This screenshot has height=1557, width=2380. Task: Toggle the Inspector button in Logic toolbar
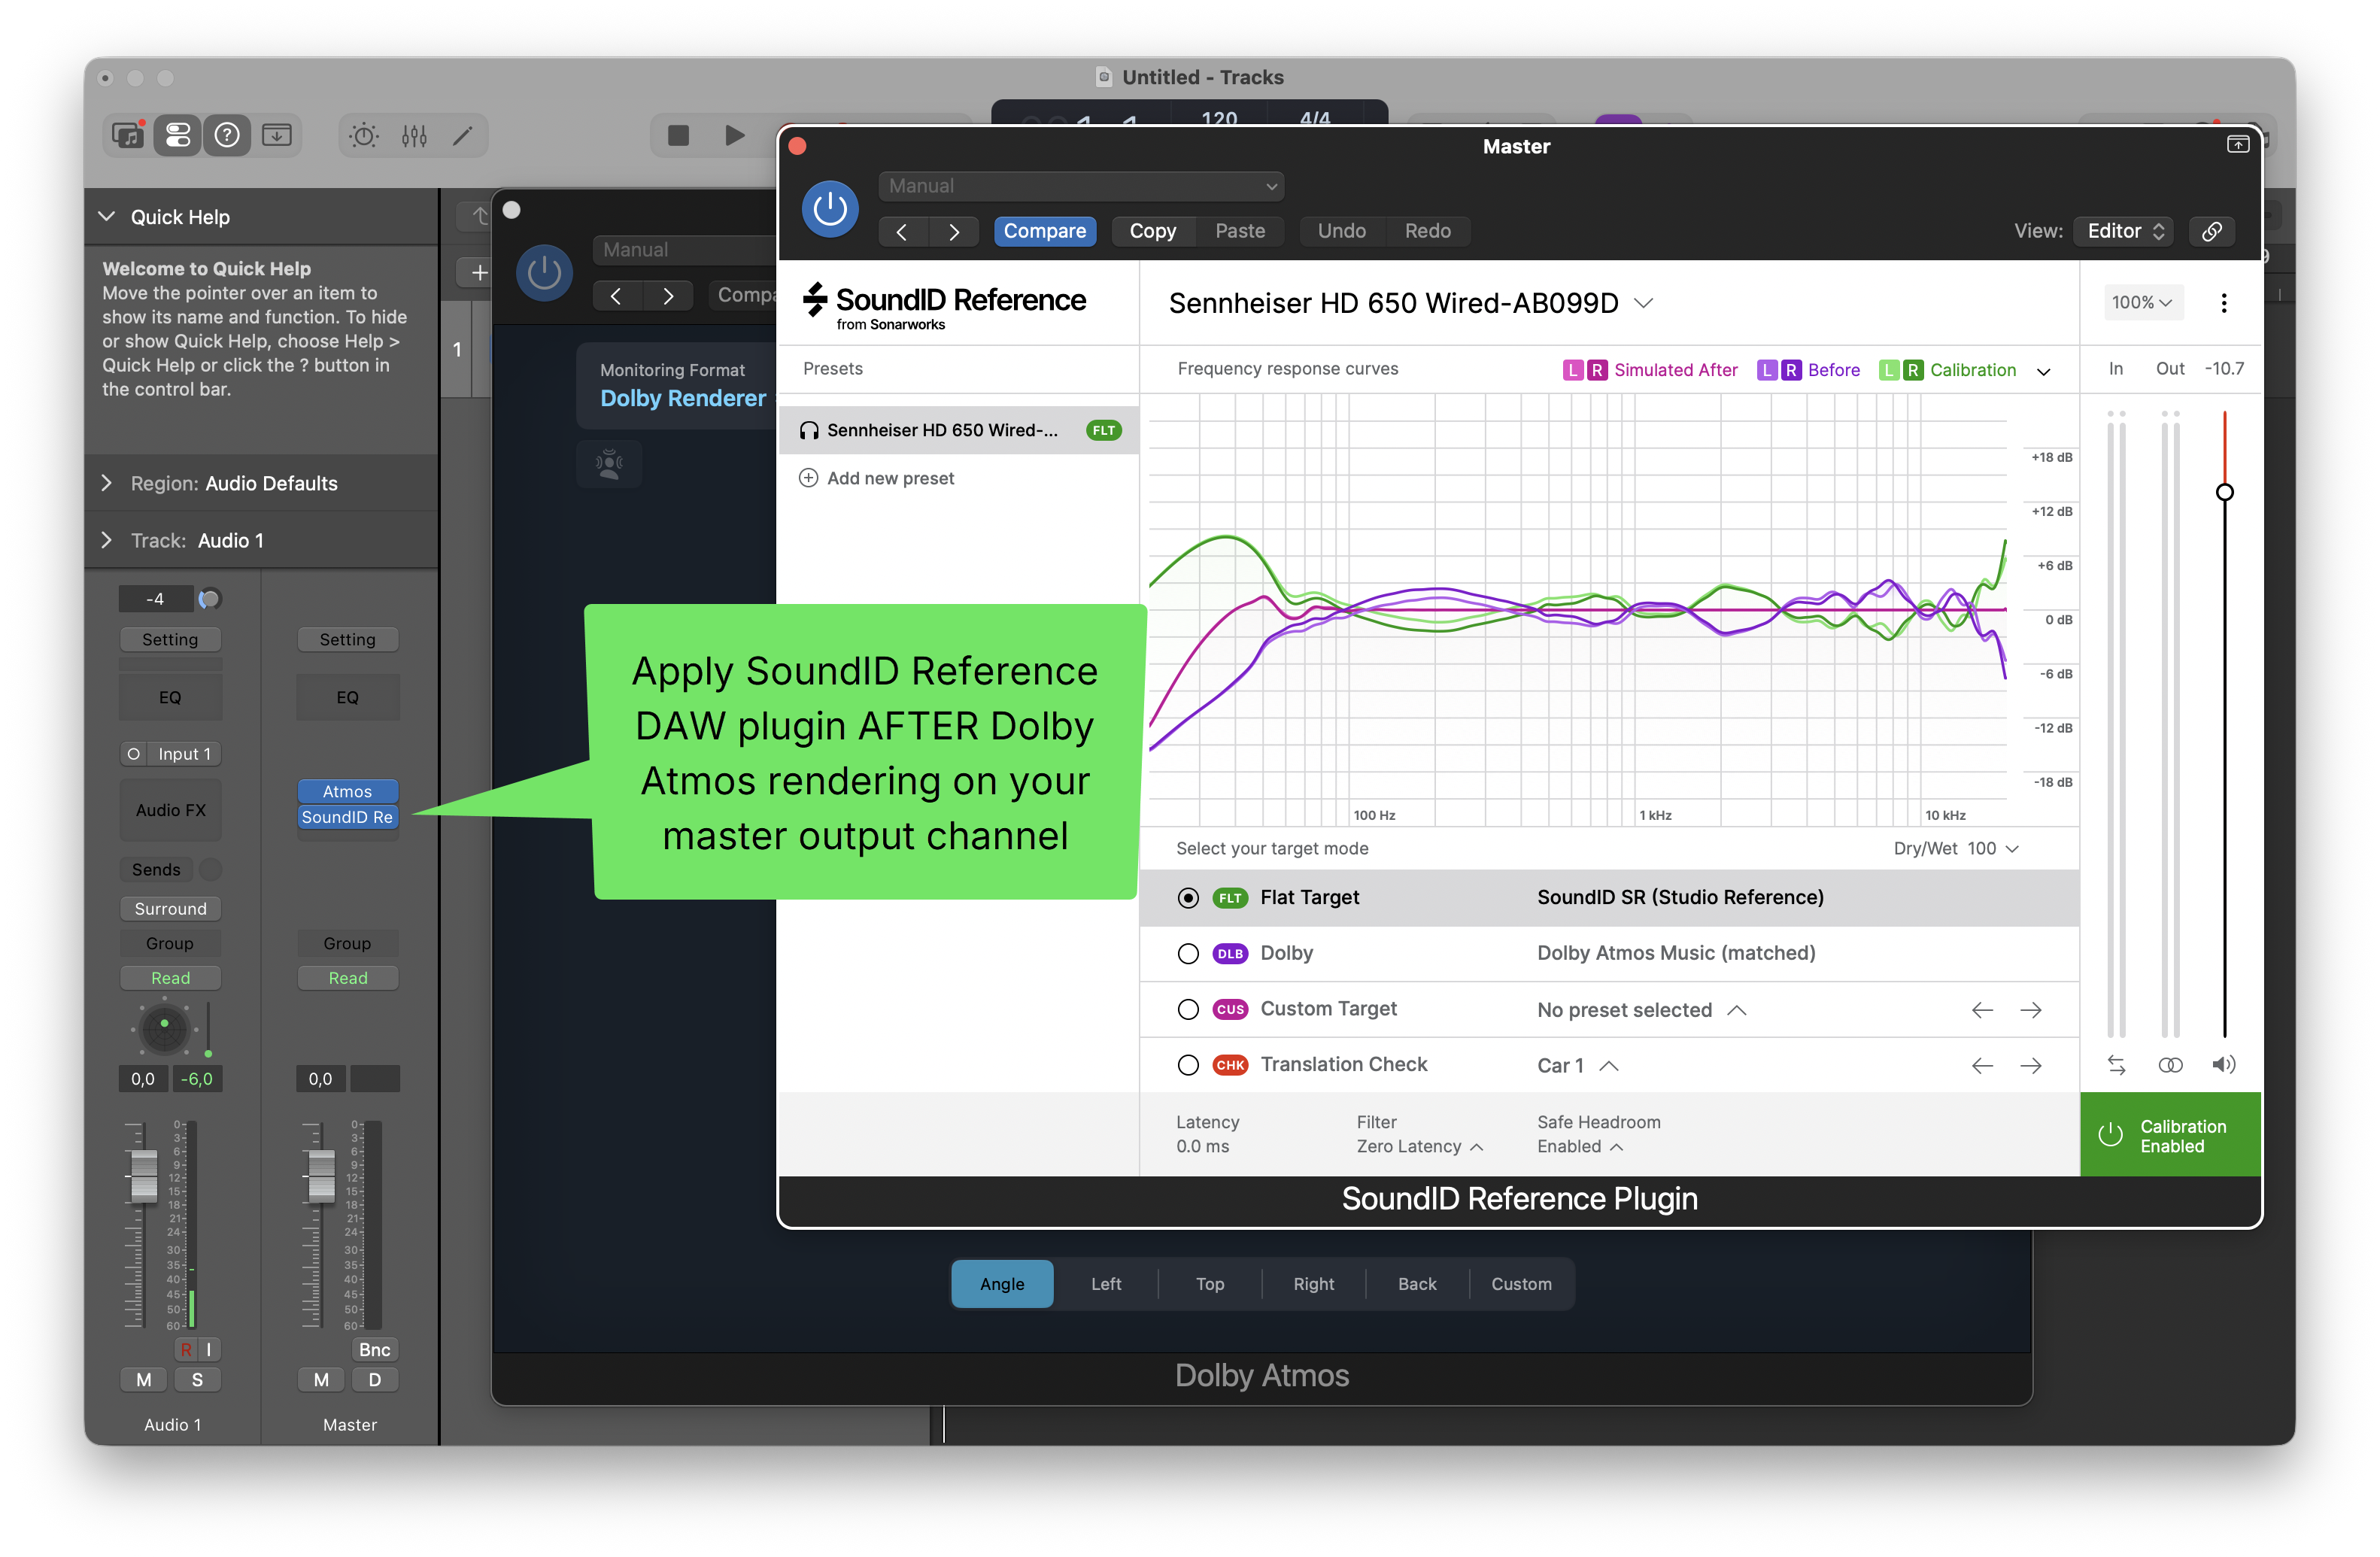click(177, 135)
